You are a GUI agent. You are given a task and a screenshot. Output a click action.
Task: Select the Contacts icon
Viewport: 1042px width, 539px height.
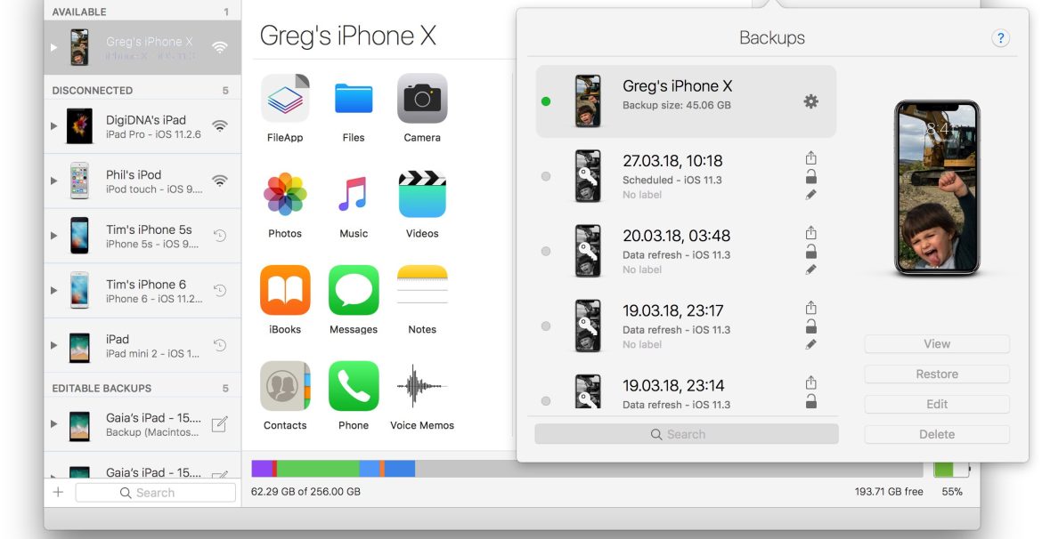285,386
